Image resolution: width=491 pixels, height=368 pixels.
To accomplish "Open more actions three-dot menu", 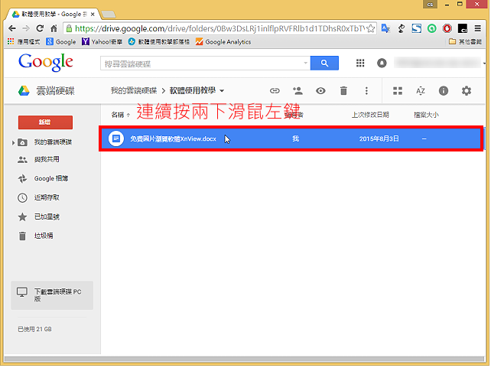I will pyautogui.click(x=366, y=91).
